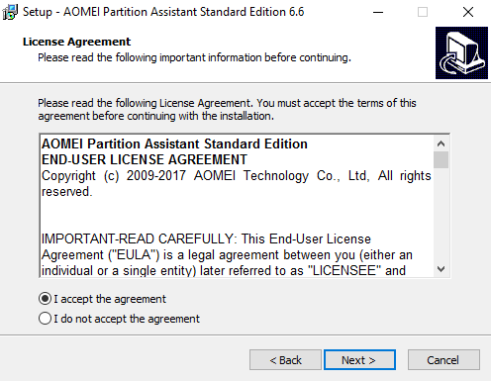This screenshot has width=491, height=381.
Task: Click the license scrollbar thumb
Action: [x=441, y=159]
